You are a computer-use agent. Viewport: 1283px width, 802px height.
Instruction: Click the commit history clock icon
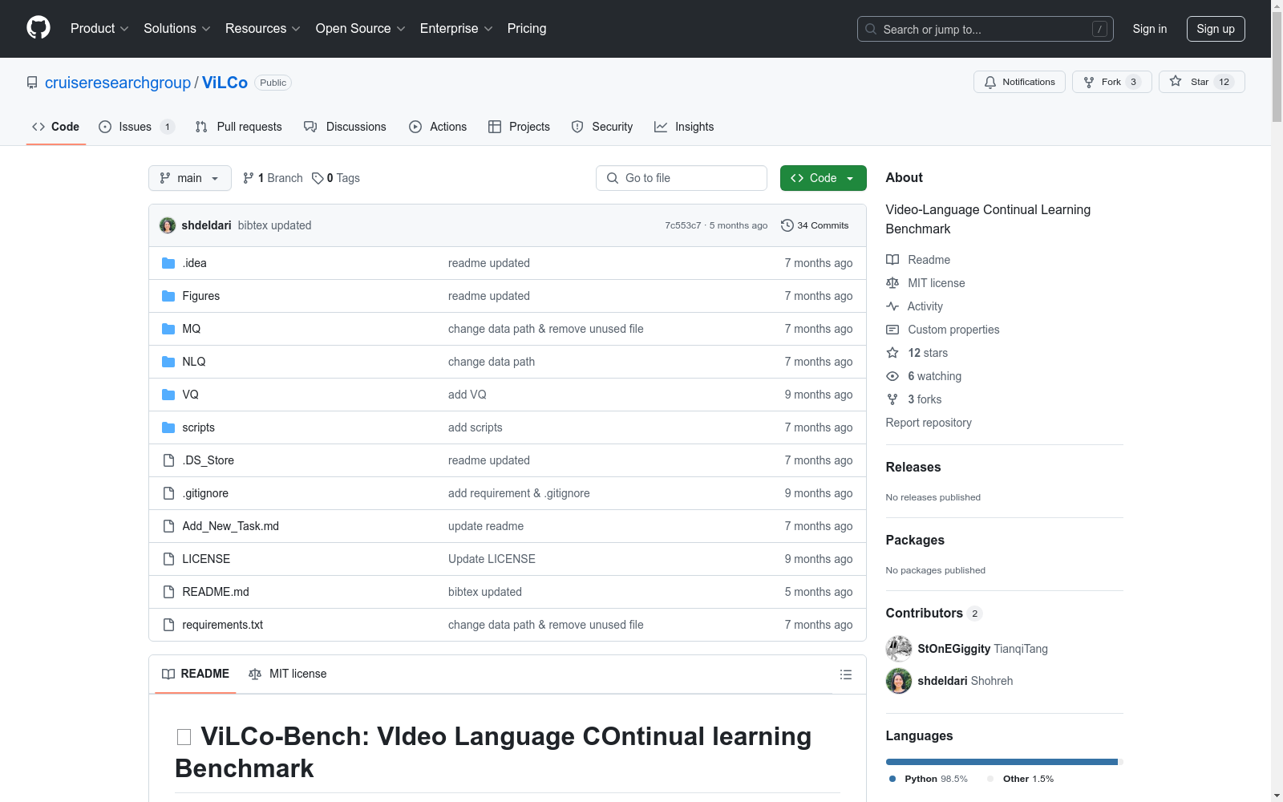[787, 225]
